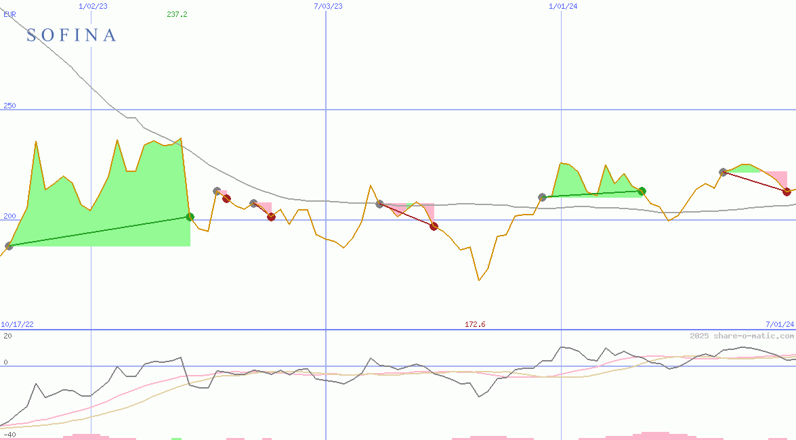Click green exit marker after the 1/01/24 trade
The height and width of the screenshot is (440, 796).
coord(642,192)
